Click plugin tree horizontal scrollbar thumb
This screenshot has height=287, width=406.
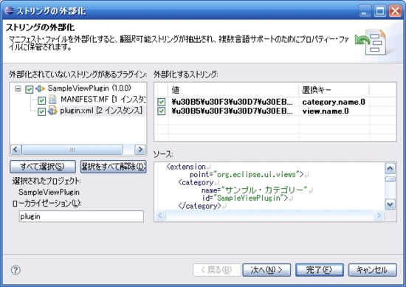point(72,150)
